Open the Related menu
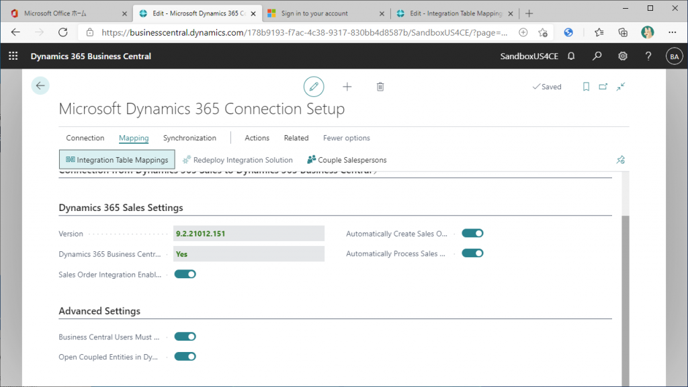The image size is (688, 387). coord(296,138)
